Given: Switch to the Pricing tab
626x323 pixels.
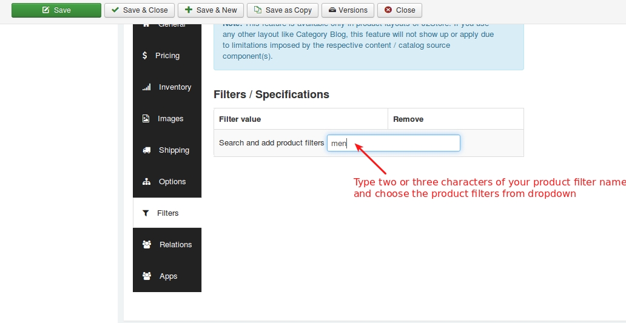Looking at the screenshot, I should (x=167, y=56).
